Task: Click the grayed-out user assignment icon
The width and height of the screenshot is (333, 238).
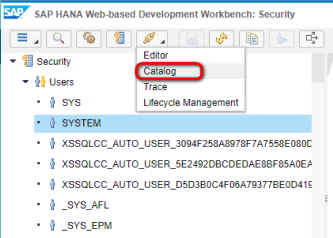Action: 281,38
